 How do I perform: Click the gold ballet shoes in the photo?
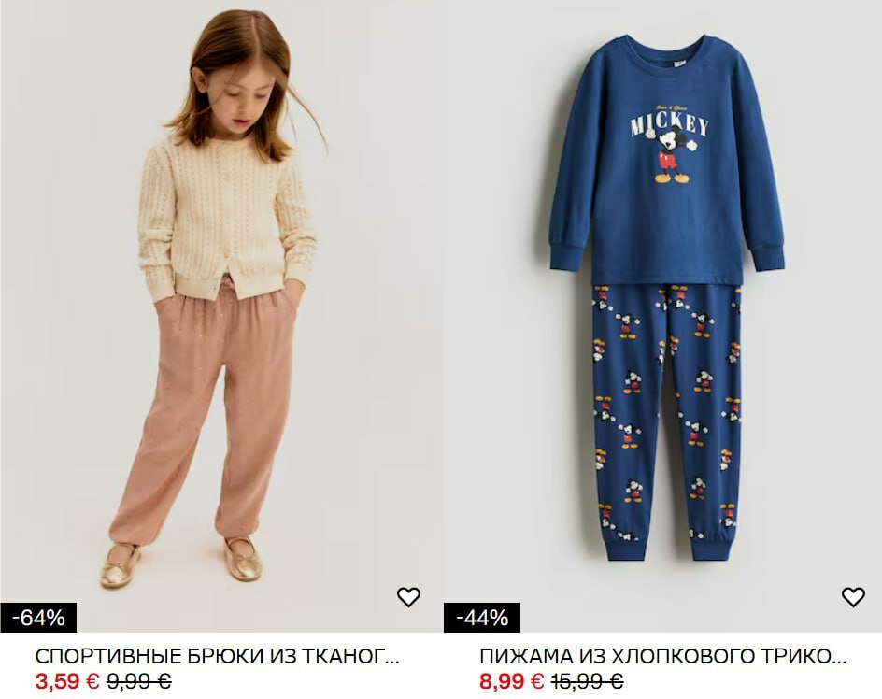pyautogui.click(x=181, y=562)
